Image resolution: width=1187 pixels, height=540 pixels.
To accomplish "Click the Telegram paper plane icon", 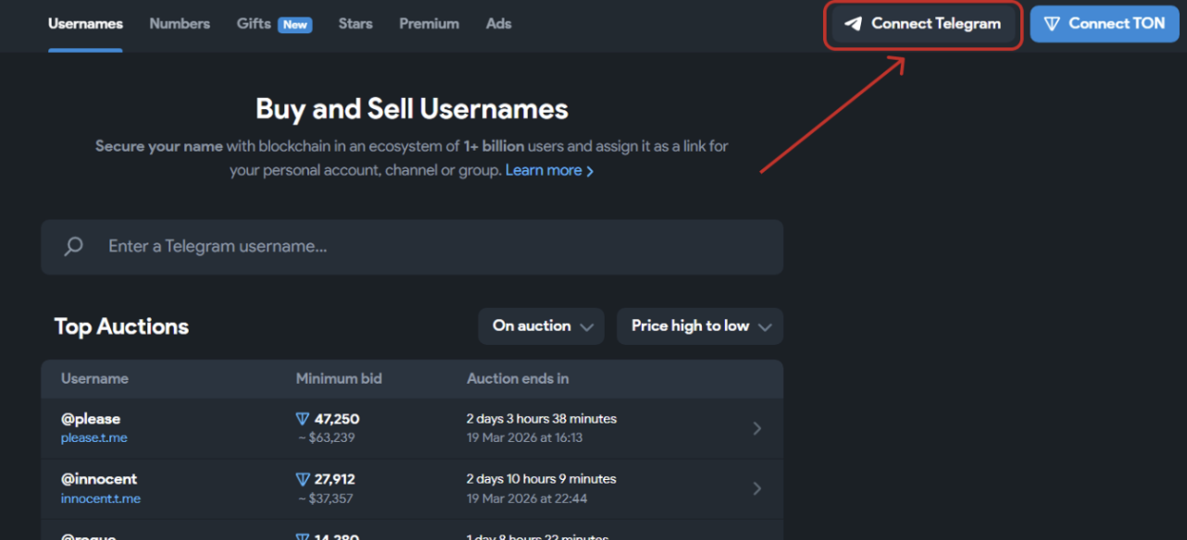I will [853, 24].
